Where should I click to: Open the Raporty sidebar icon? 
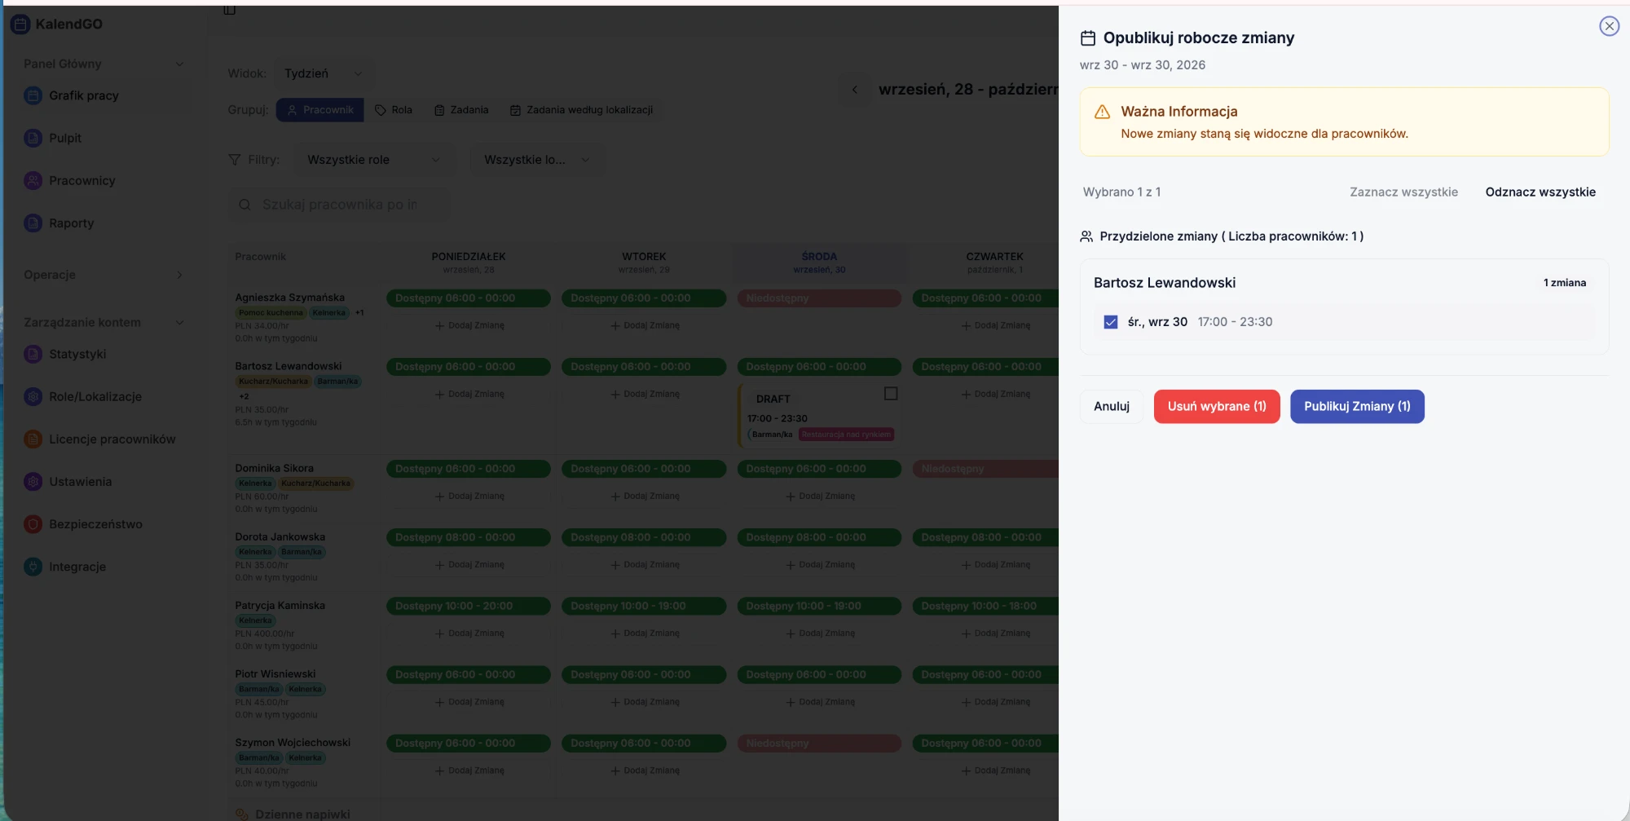pos(33,223)
